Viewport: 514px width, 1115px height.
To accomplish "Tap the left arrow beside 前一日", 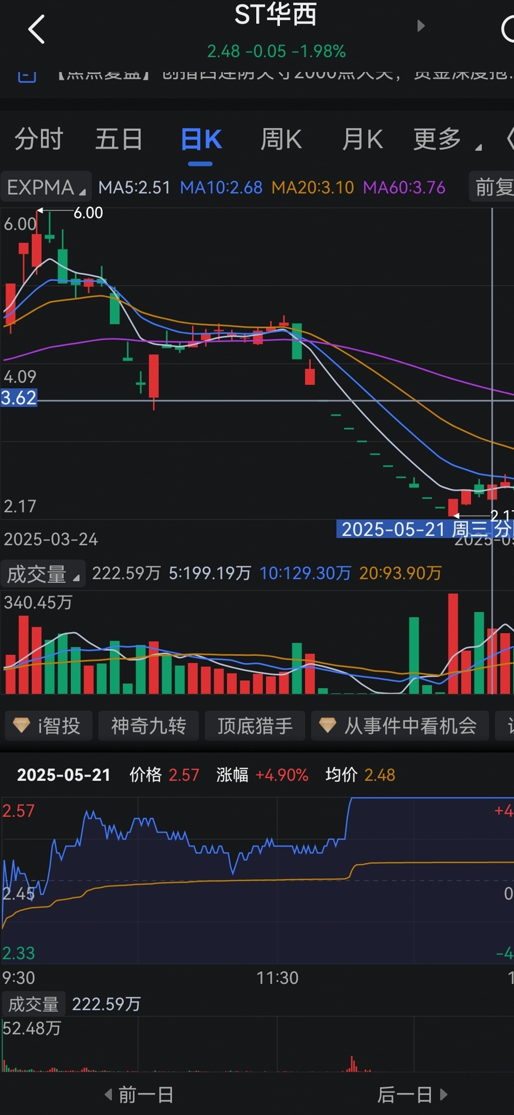I will coord(109,1095).
